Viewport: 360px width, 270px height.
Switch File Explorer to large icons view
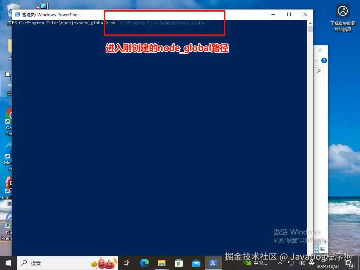(x=323, y=249)
